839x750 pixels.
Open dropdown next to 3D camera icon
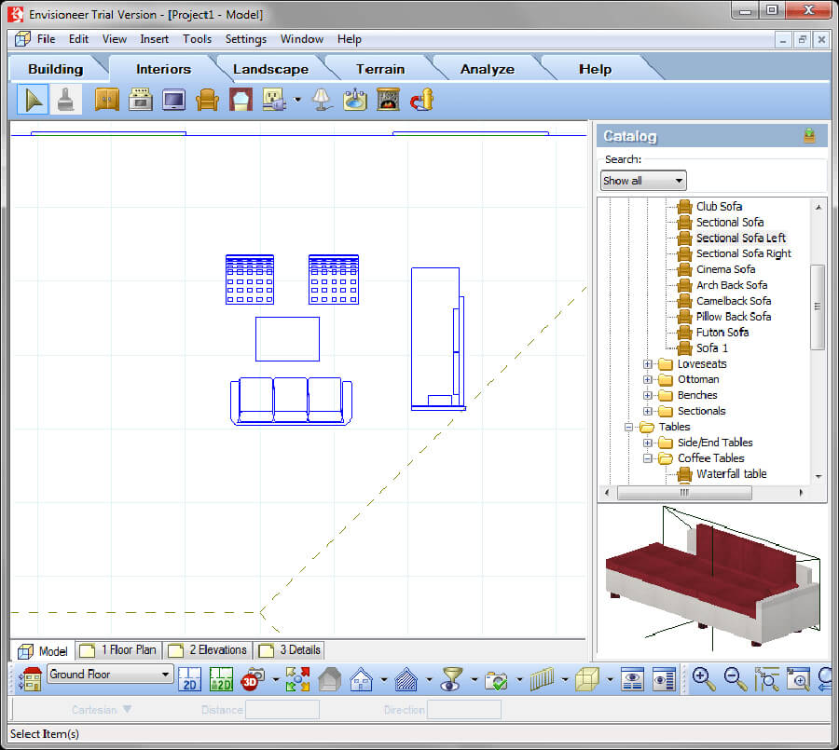(276, 680)
